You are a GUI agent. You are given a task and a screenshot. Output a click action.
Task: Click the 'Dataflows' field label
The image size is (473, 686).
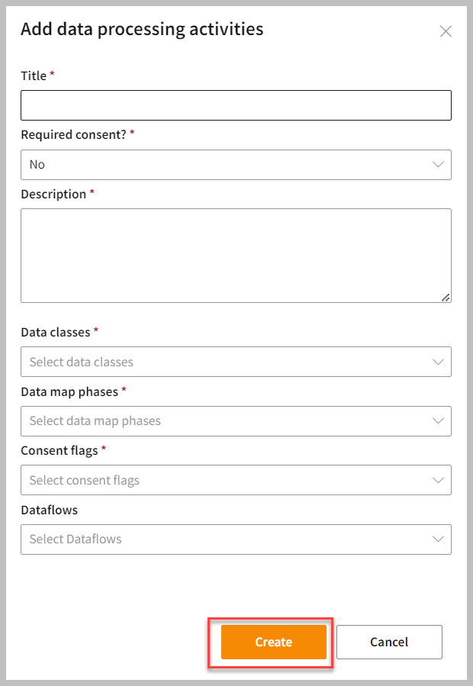(x=50, y=509)
